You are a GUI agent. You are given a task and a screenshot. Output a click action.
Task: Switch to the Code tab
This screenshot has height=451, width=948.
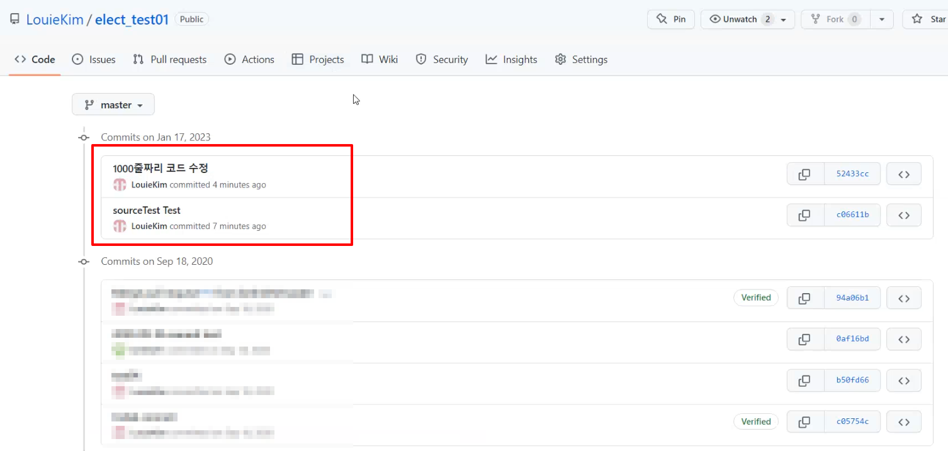[x=35, y=60]
